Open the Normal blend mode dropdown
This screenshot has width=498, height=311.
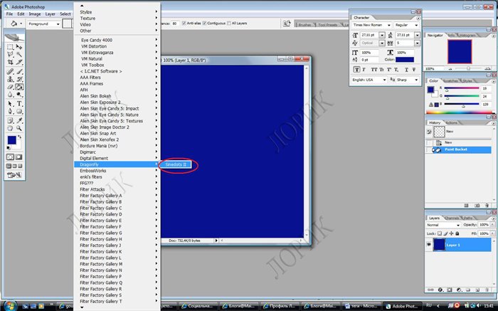(x=458, y=225)
